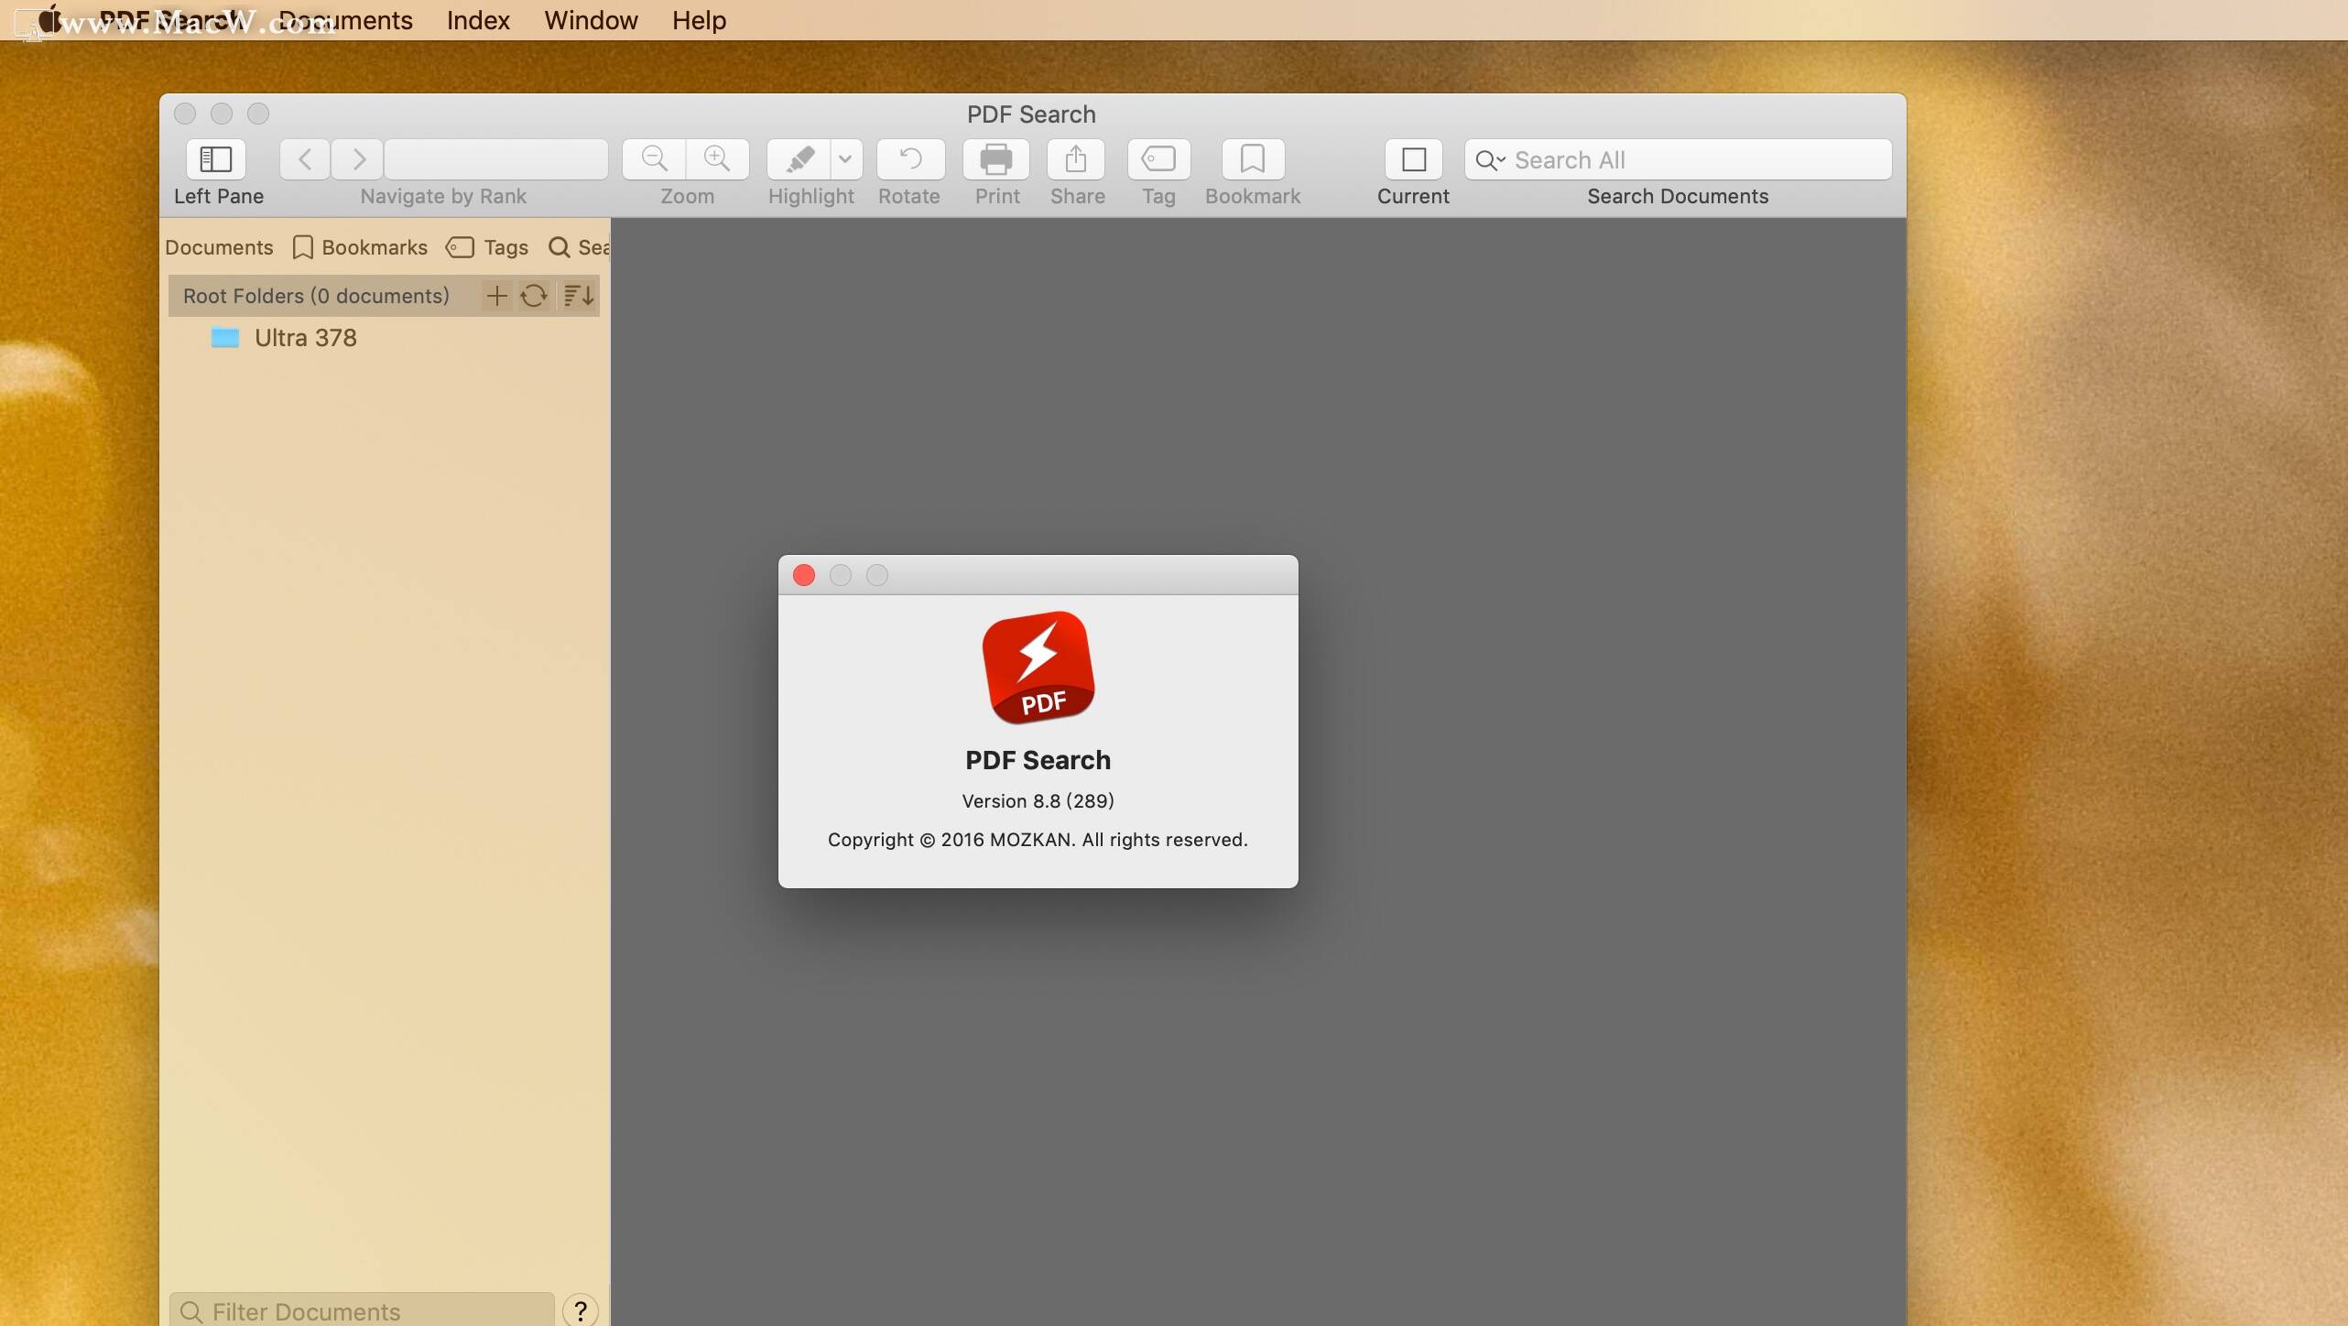Zoom in with magnifier plus icon
The image size is (2348, 1326).
(x=717, y=159)
